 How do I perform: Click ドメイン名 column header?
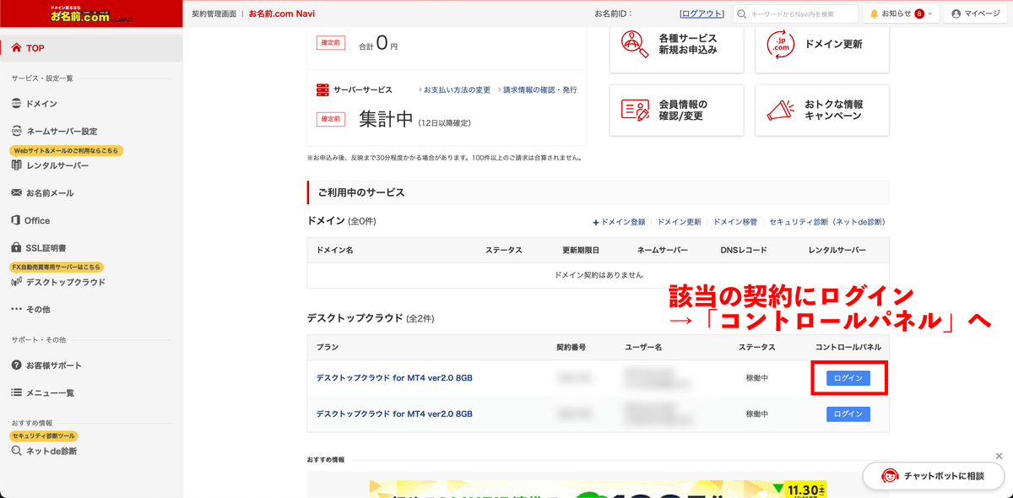point(334,251)
